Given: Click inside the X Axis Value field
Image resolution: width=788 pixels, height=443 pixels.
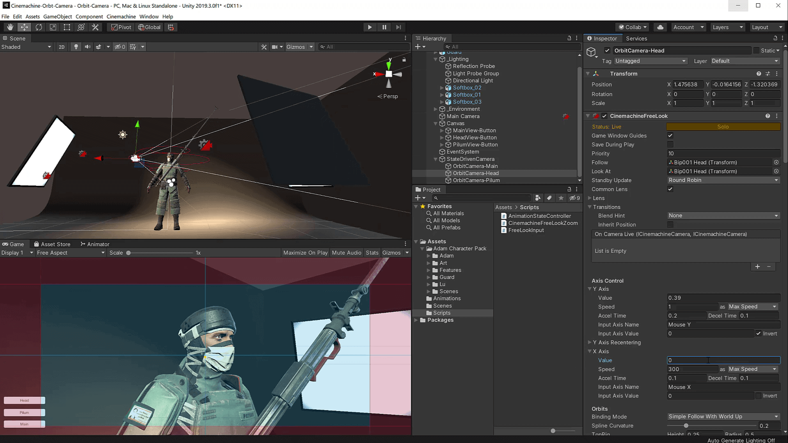Looking at the screenshot, I should tap(723, 360).
